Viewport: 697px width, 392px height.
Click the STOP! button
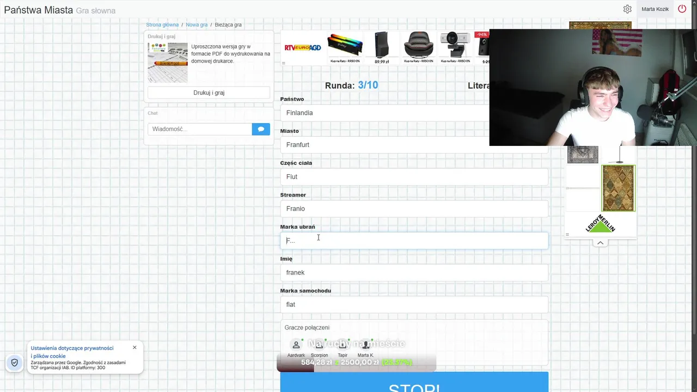coord(414,382)
